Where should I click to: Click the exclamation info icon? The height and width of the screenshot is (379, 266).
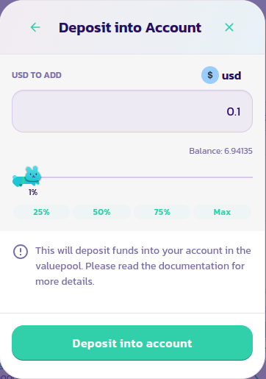(x=21, y=252)
